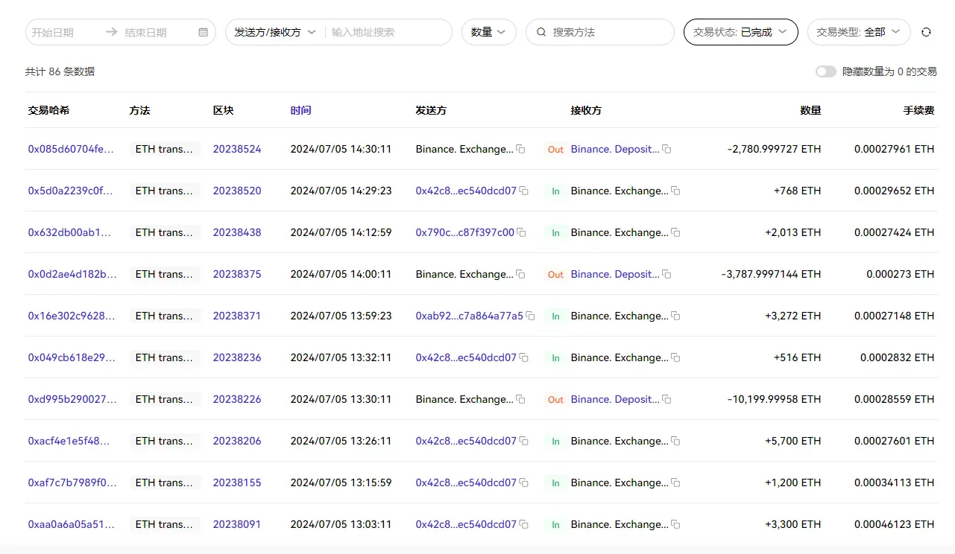Copy sender Binance address in block 20238375 row
The image size is (955, 554).
520,274
